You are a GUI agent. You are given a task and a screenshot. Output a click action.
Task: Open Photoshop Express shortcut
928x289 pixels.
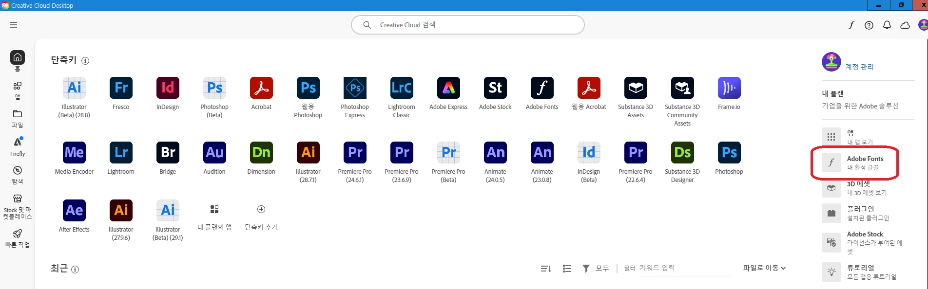click(355, 88)
